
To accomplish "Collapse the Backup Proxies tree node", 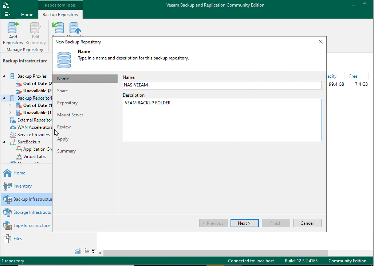I will [x=4, y=77].
